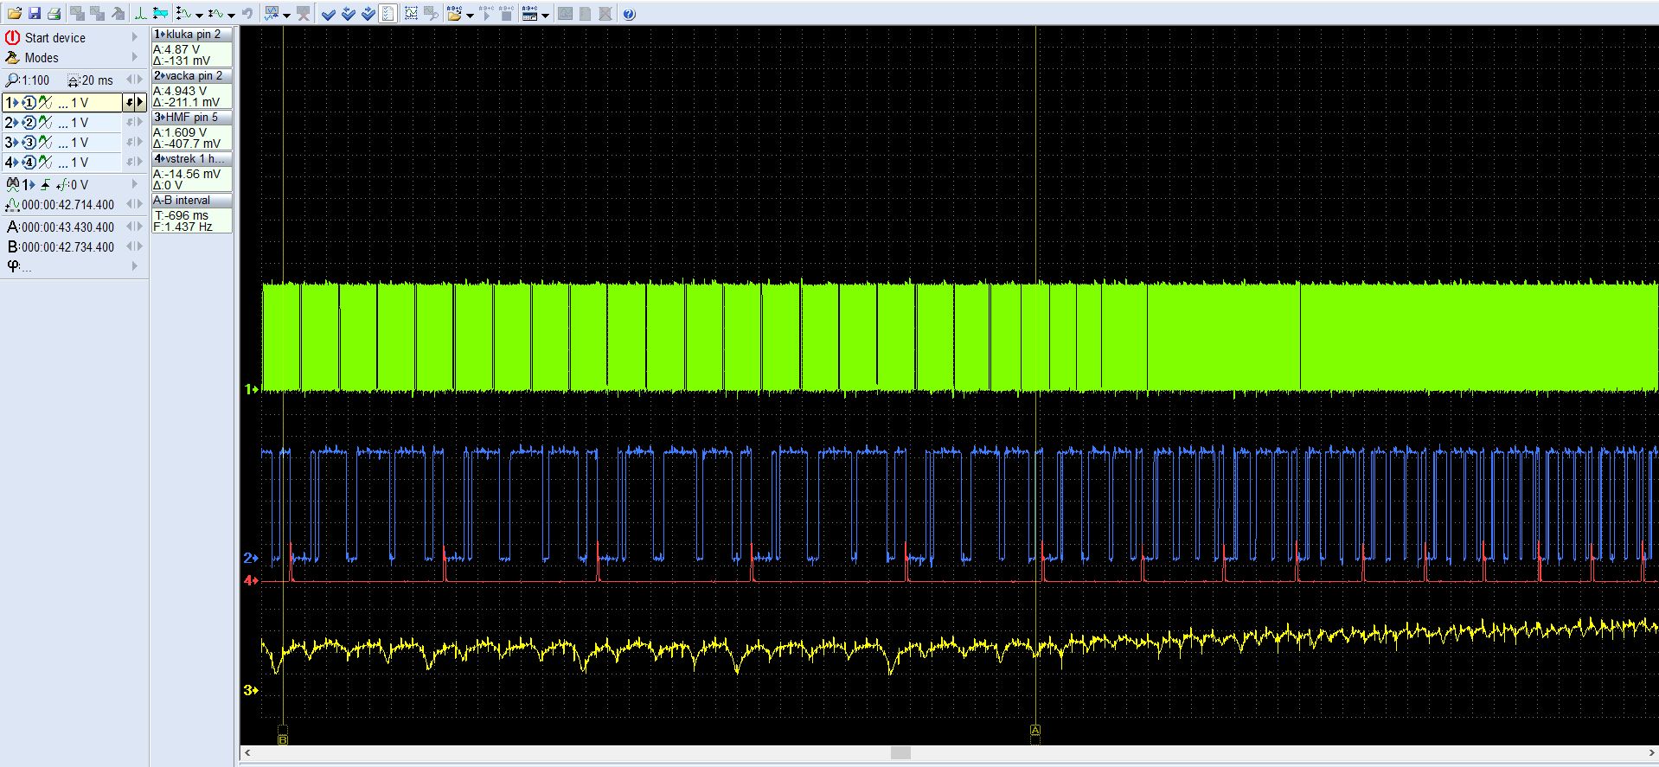Viewport: 1659px width, 767px height.
Task: Click the A:B+C window toolbar icon
Action: pyautogui.click(x=529, y=14)
